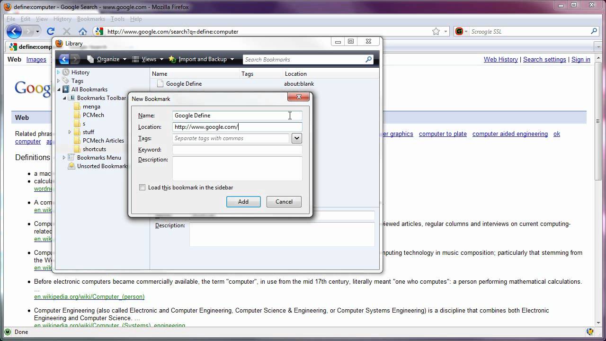The image size is (606, 341).
Task: Click the Firefox Forward navigation button
Action: [28, 31]
